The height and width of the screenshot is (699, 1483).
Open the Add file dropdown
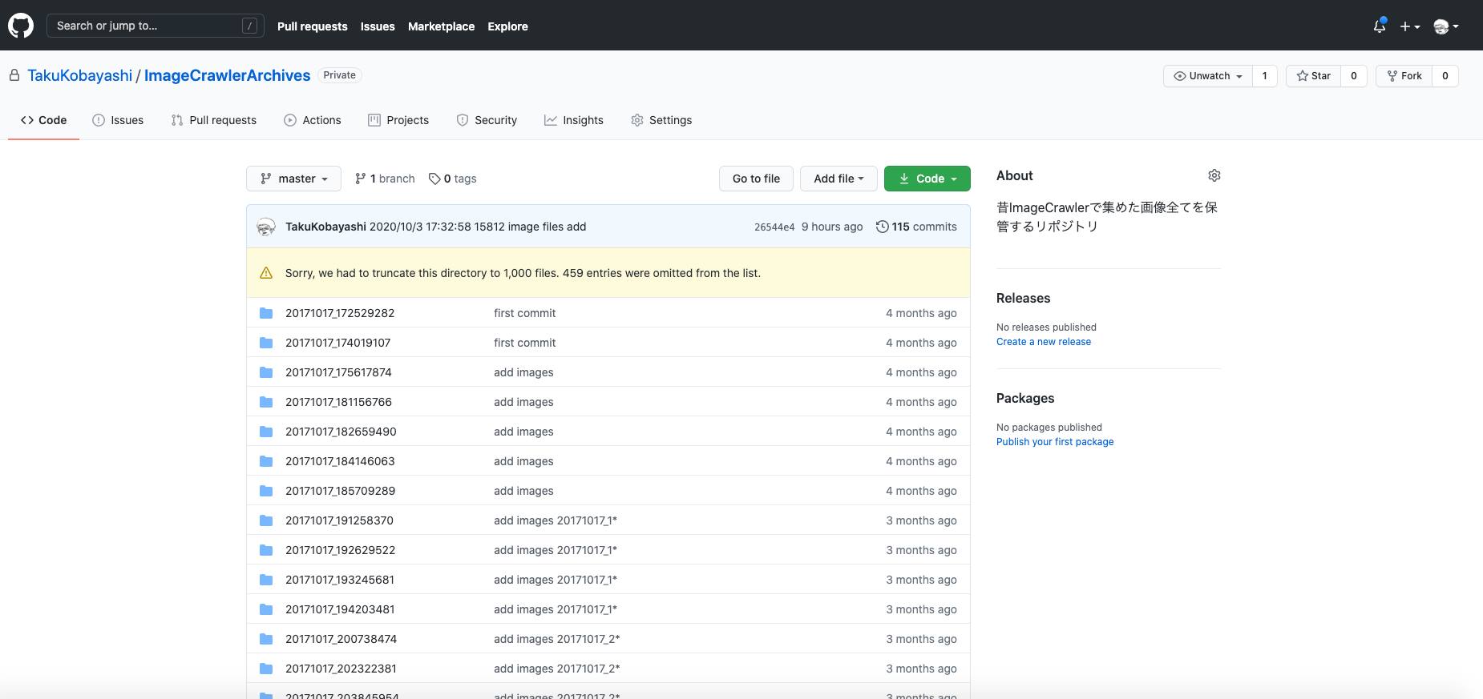[838, 179]
